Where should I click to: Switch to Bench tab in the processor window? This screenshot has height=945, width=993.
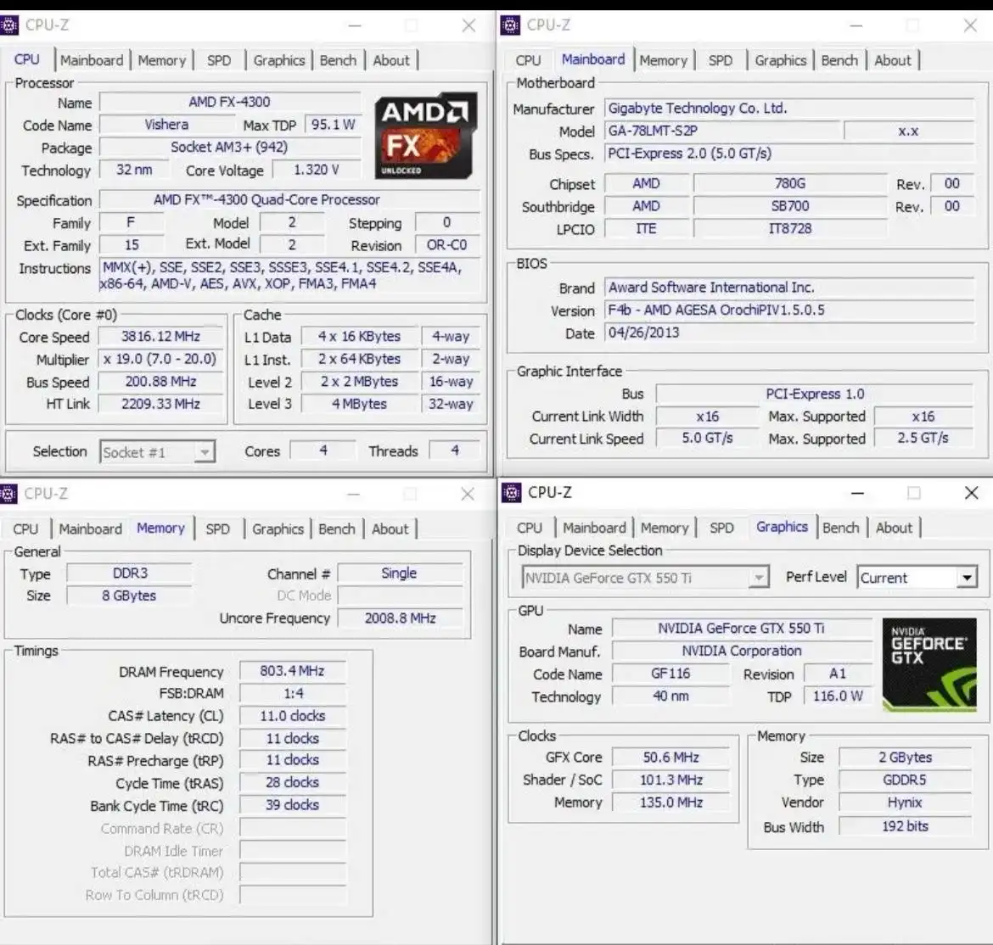coord(338,60)
